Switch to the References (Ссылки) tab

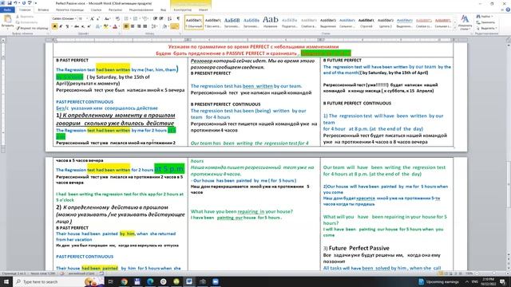coord(96,10)
